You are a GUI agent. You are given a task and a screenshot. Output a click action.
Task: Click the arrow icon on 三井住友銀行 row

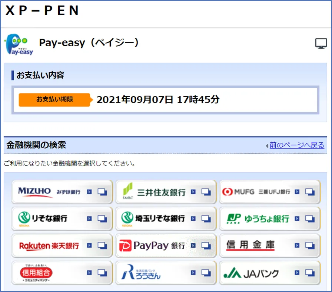tap(193, 191)
